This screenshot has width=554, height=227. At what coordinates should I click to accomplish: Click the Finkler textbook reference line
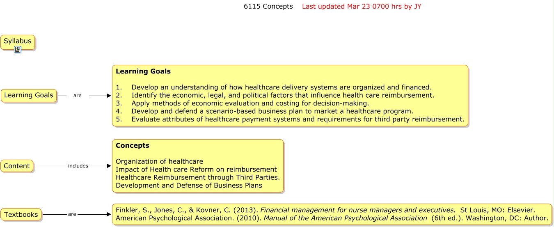pyautogui.click(x=325, y=210)
